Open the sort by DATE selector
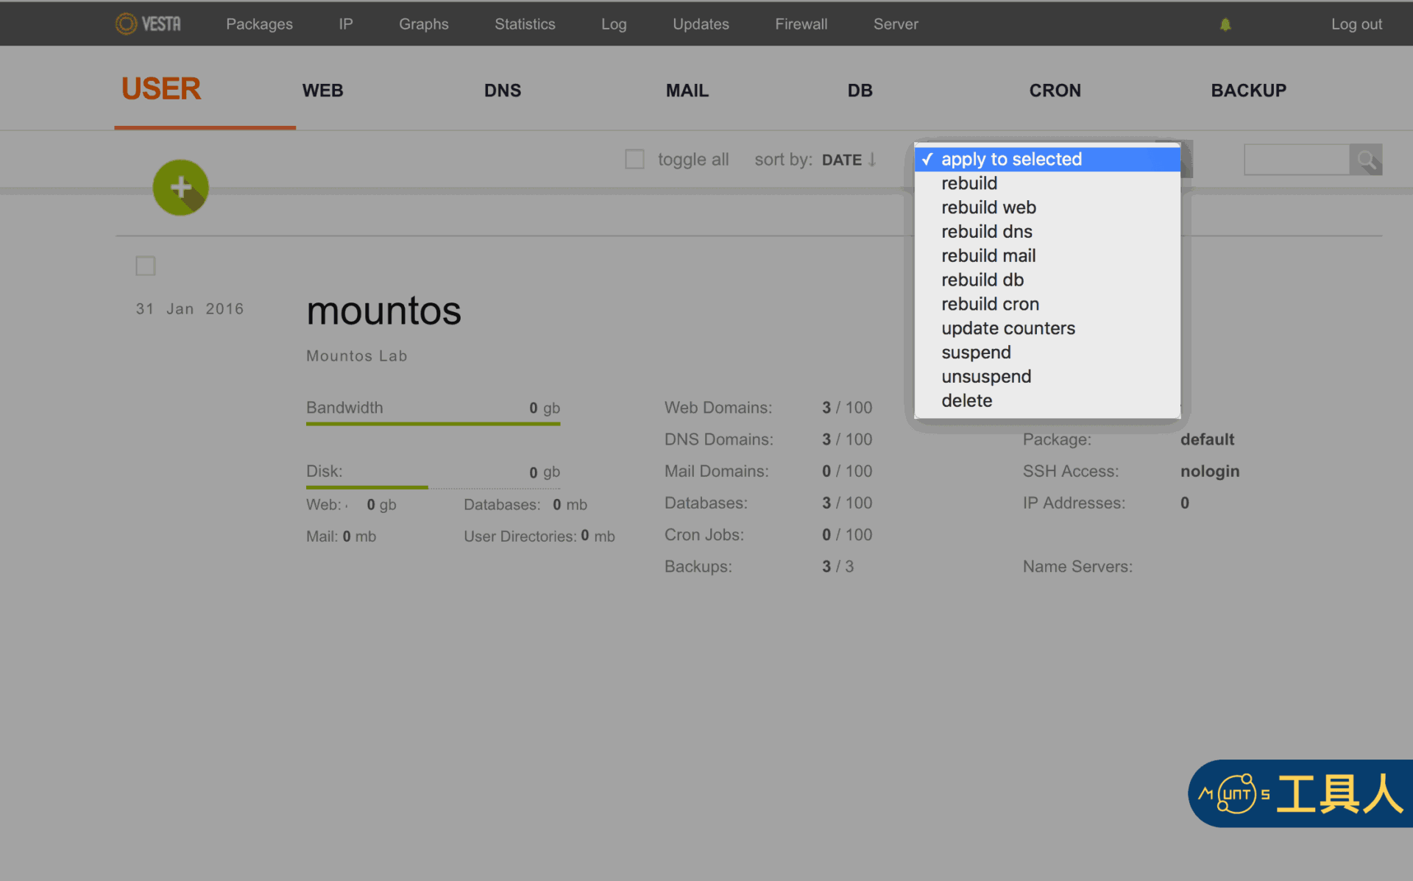Viewport: 1413px width, 881px height. [x=841, y=160]
